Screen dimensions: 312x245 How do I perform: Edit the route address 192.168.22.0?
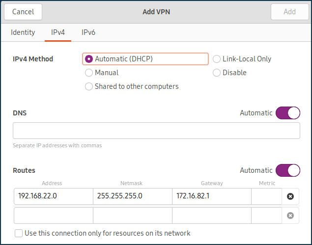tap(53, 196)
